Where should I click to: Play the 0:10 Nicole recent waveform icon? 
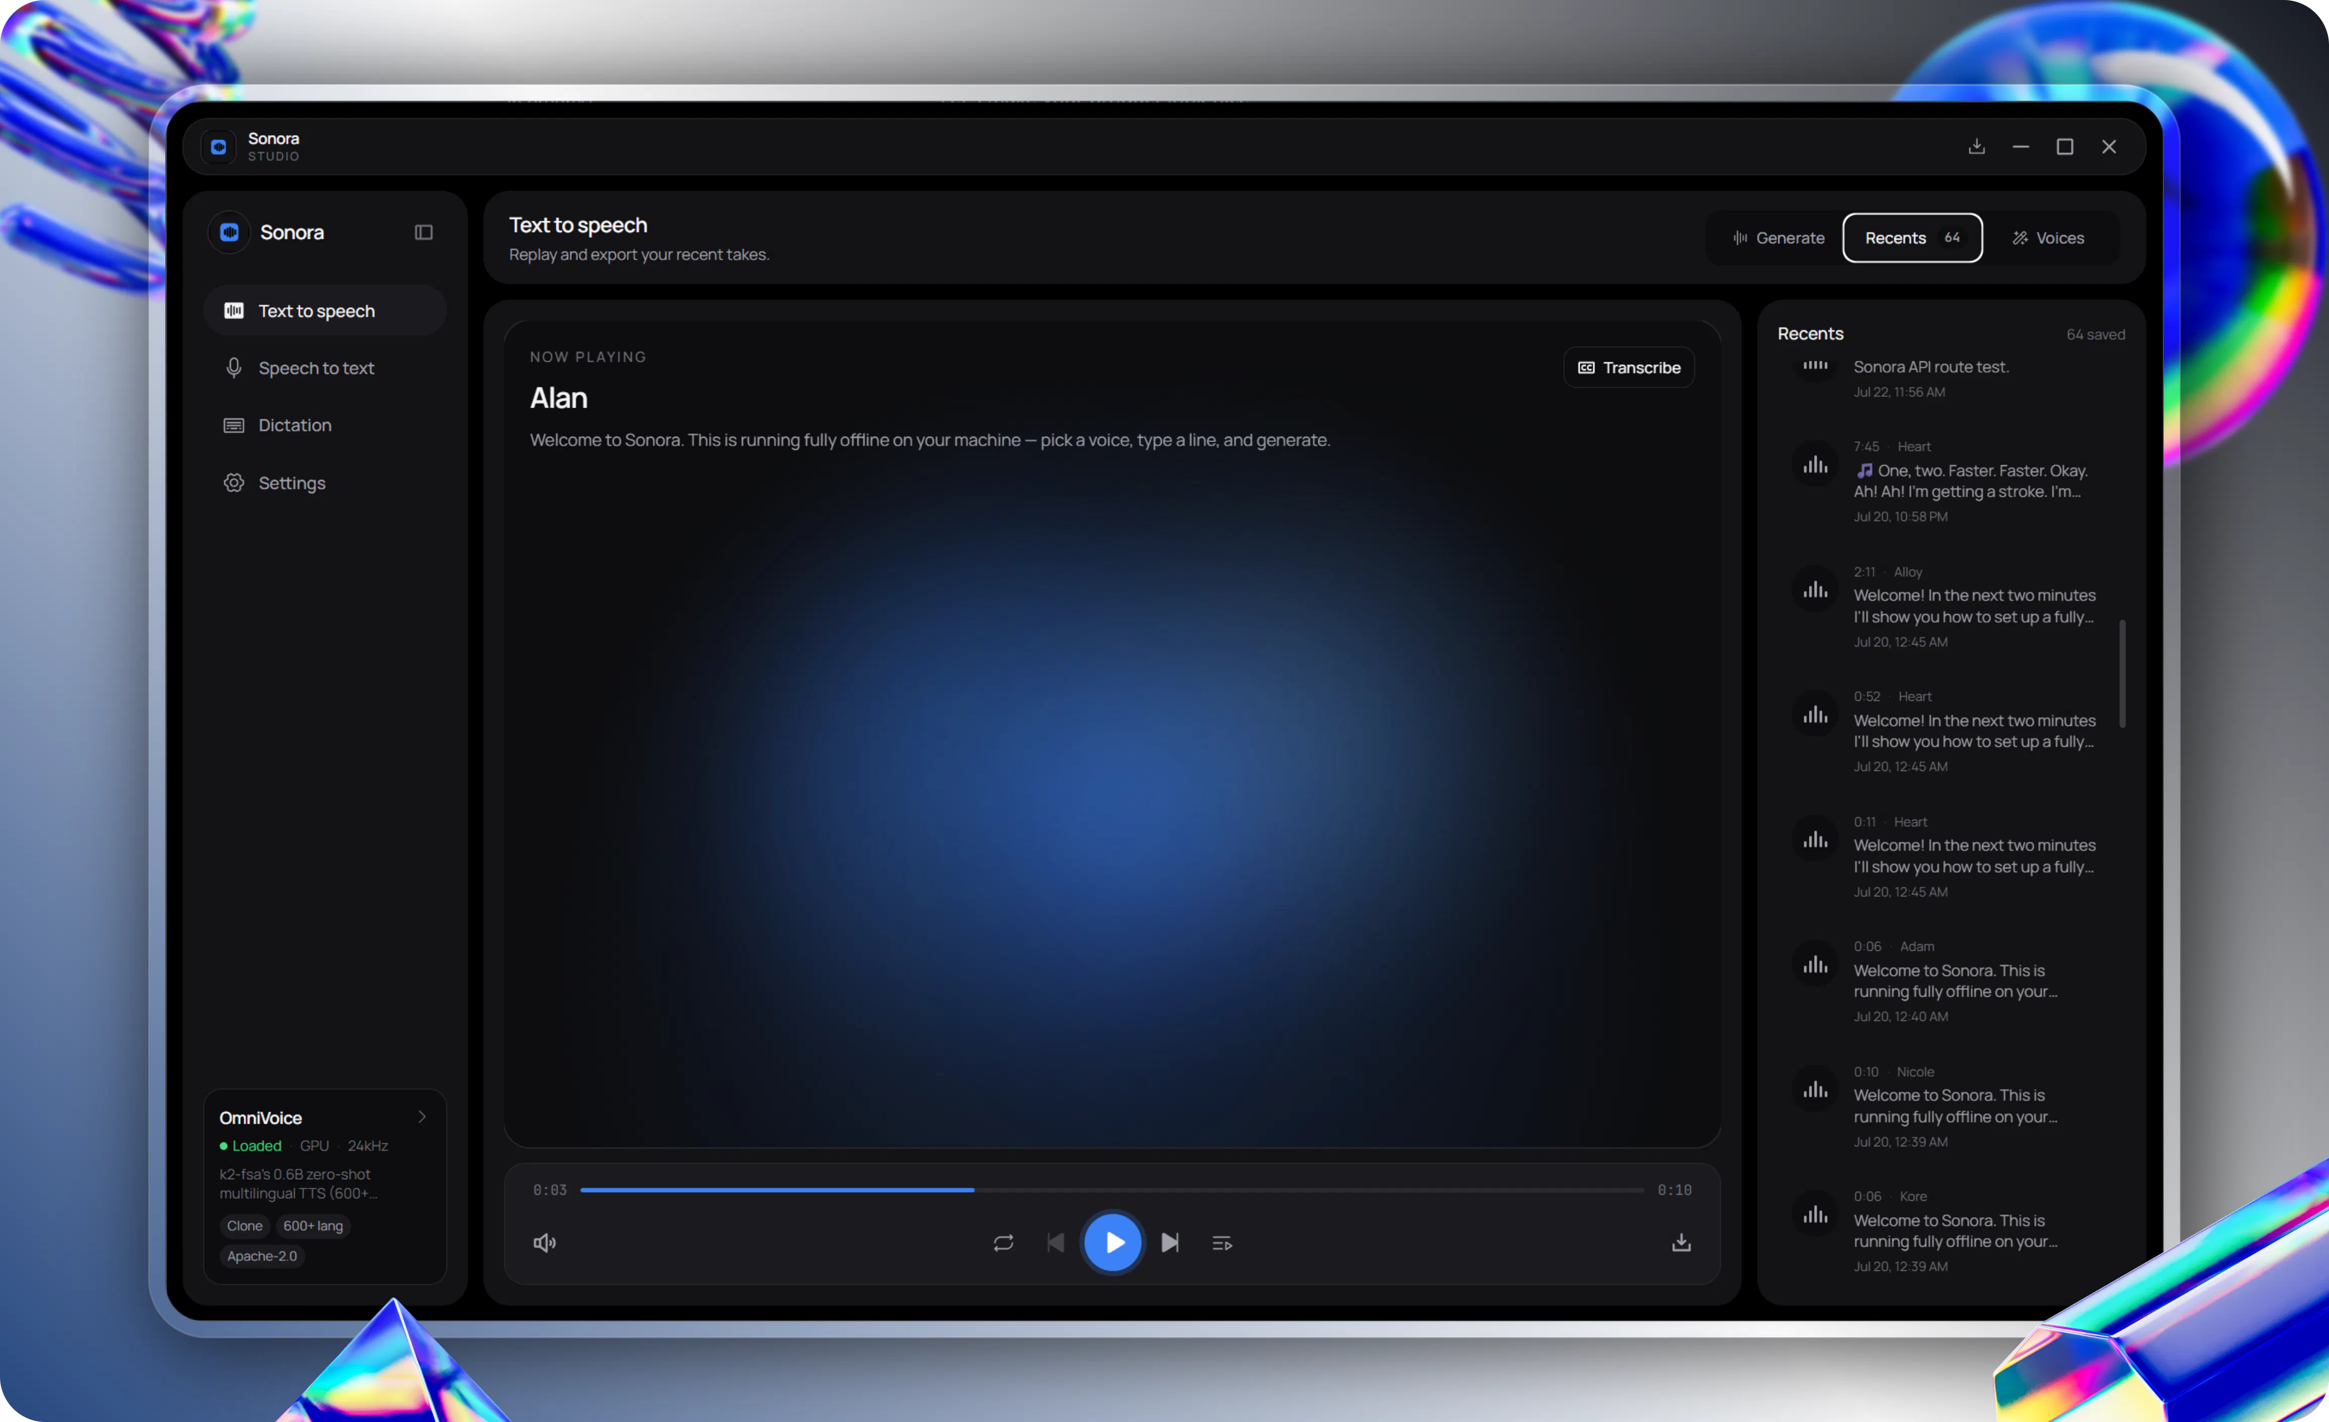tap(1815, 1090)
